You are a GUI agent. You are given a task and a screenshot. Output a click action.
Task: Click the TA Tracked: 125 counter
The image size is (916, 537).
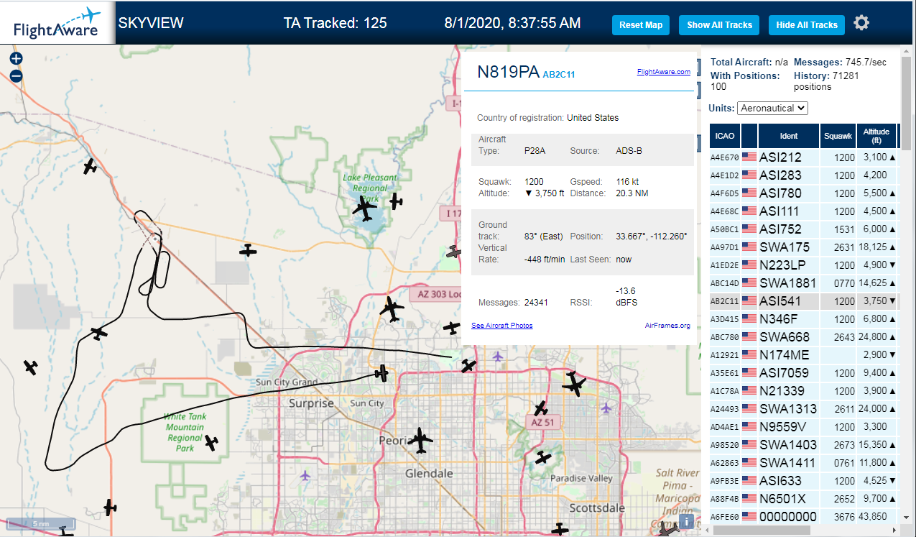[x=335, y=23]
